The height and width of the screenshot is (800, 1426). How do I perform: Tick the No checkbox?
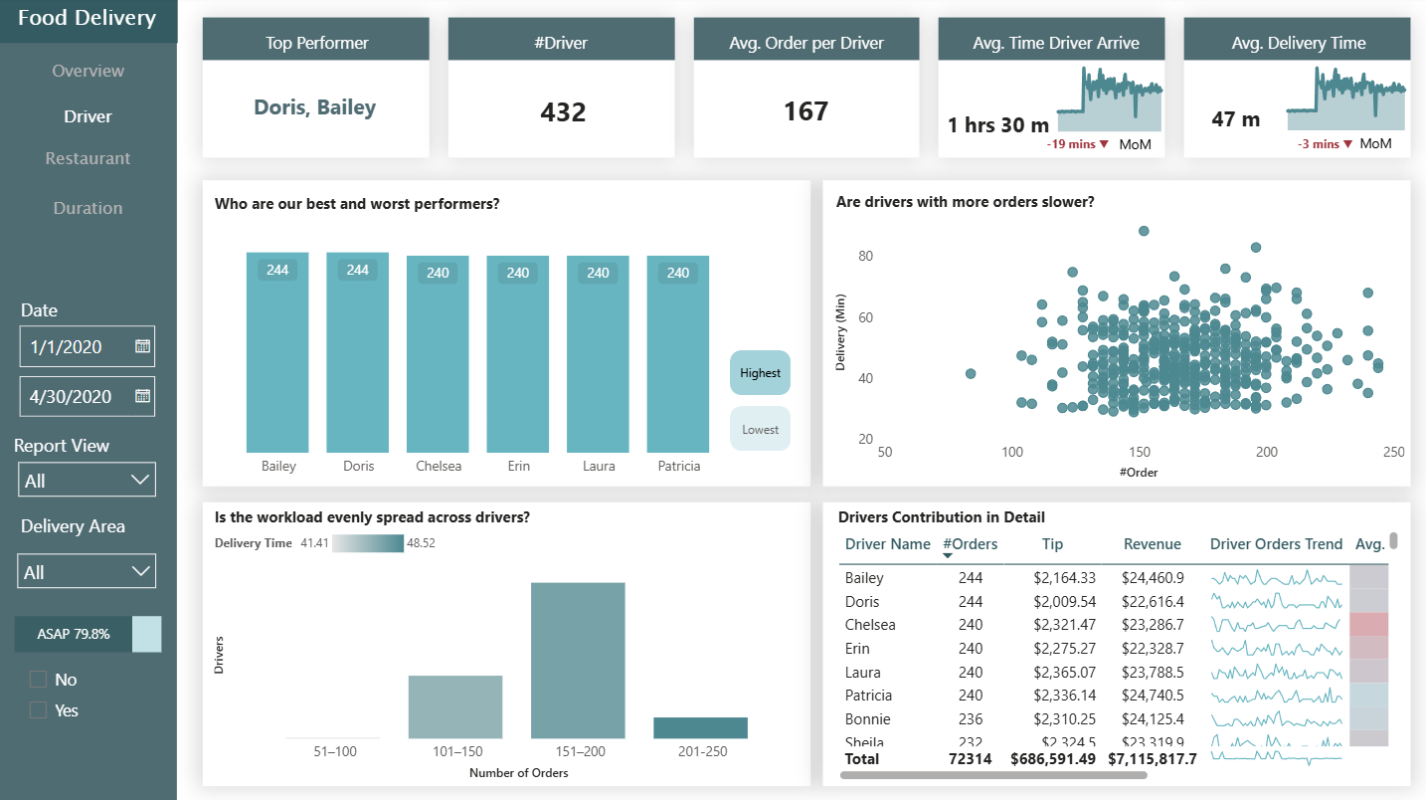[39, 680]
